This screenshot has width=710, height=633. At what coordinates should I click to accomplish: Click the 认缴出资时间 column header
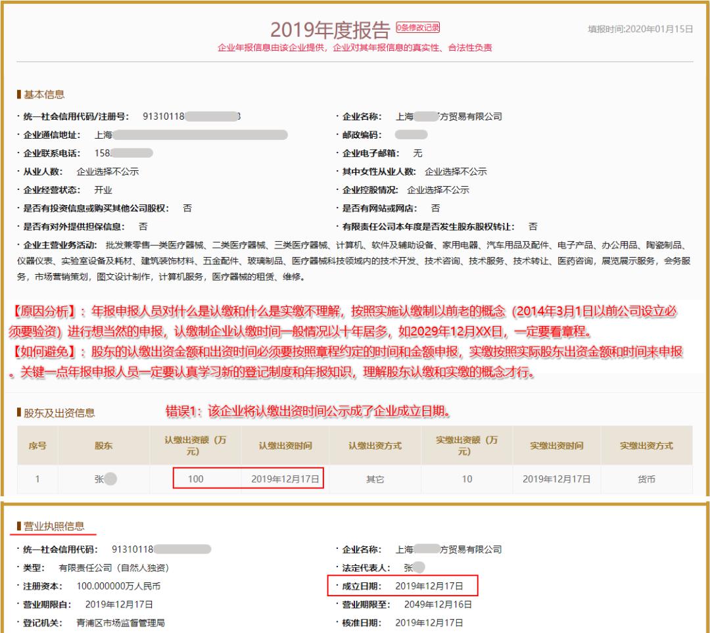pos(285,446)
